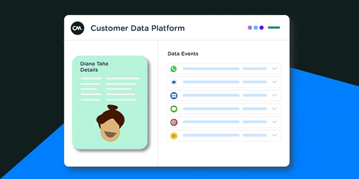
Task: Open the chevron on the blue chat row
Action: click(274, 82)
